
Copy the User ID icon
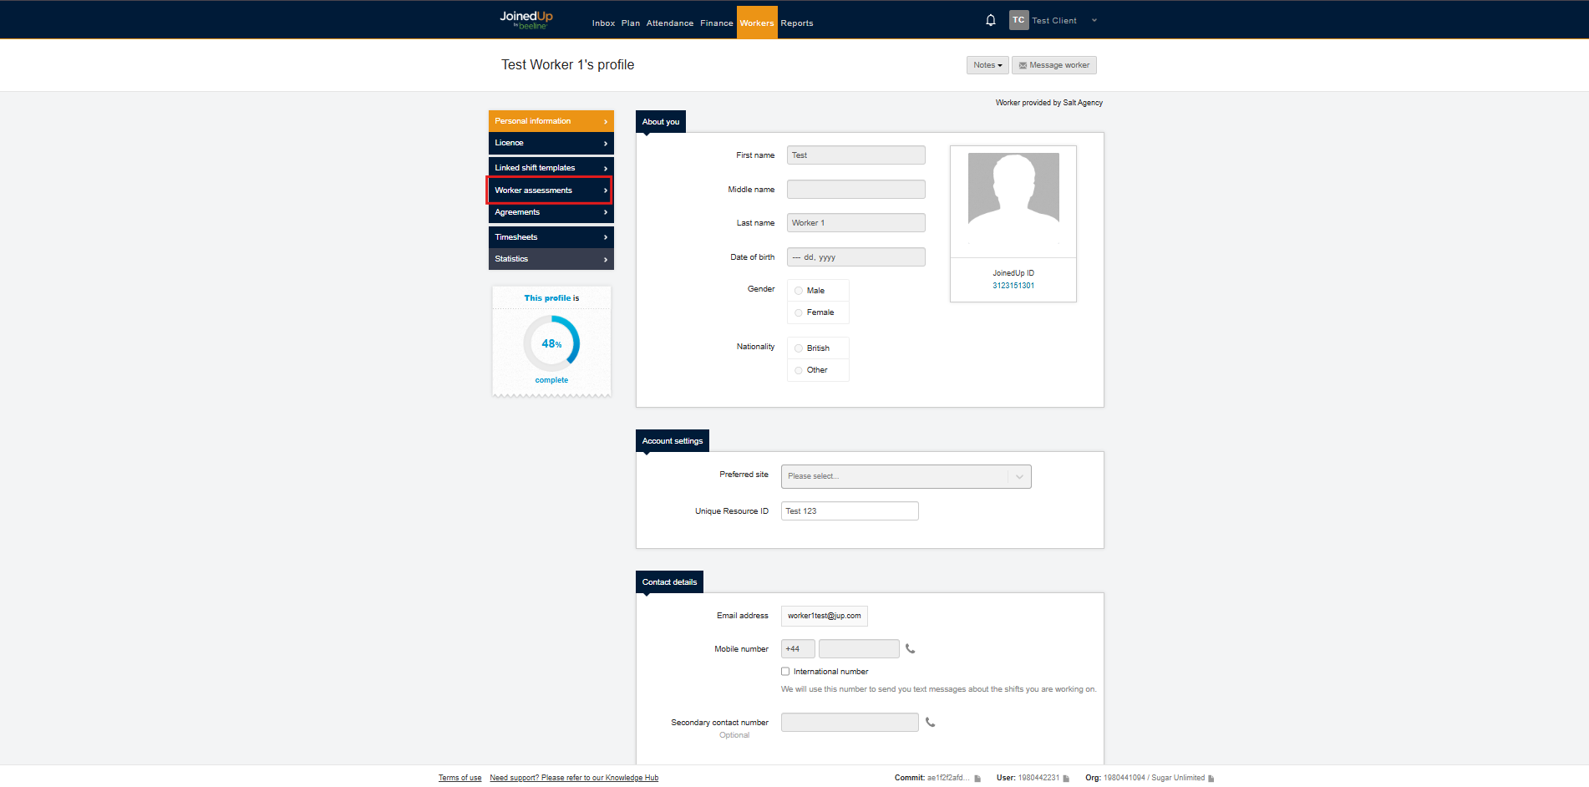[x=1066, y=779]
